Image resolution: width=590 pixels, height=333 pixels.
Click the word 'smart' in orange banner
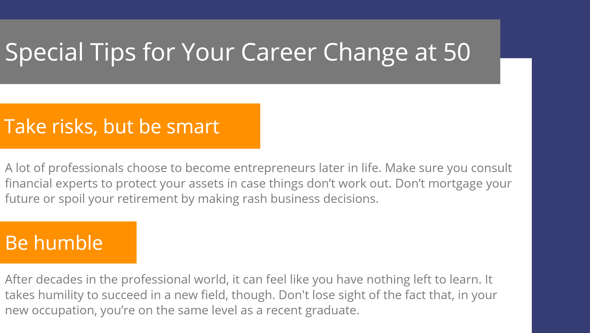[x=193, y=127]
